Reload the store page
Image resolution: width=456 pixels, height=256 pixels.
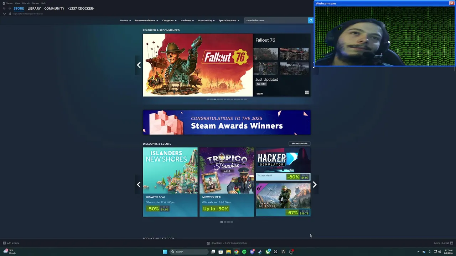point(4,14)
